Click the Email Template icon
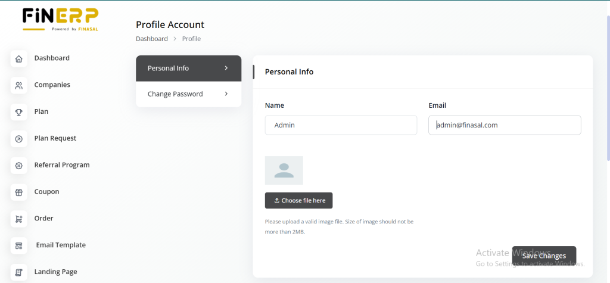Screen dimensions: 610x283 pos(19,245)
